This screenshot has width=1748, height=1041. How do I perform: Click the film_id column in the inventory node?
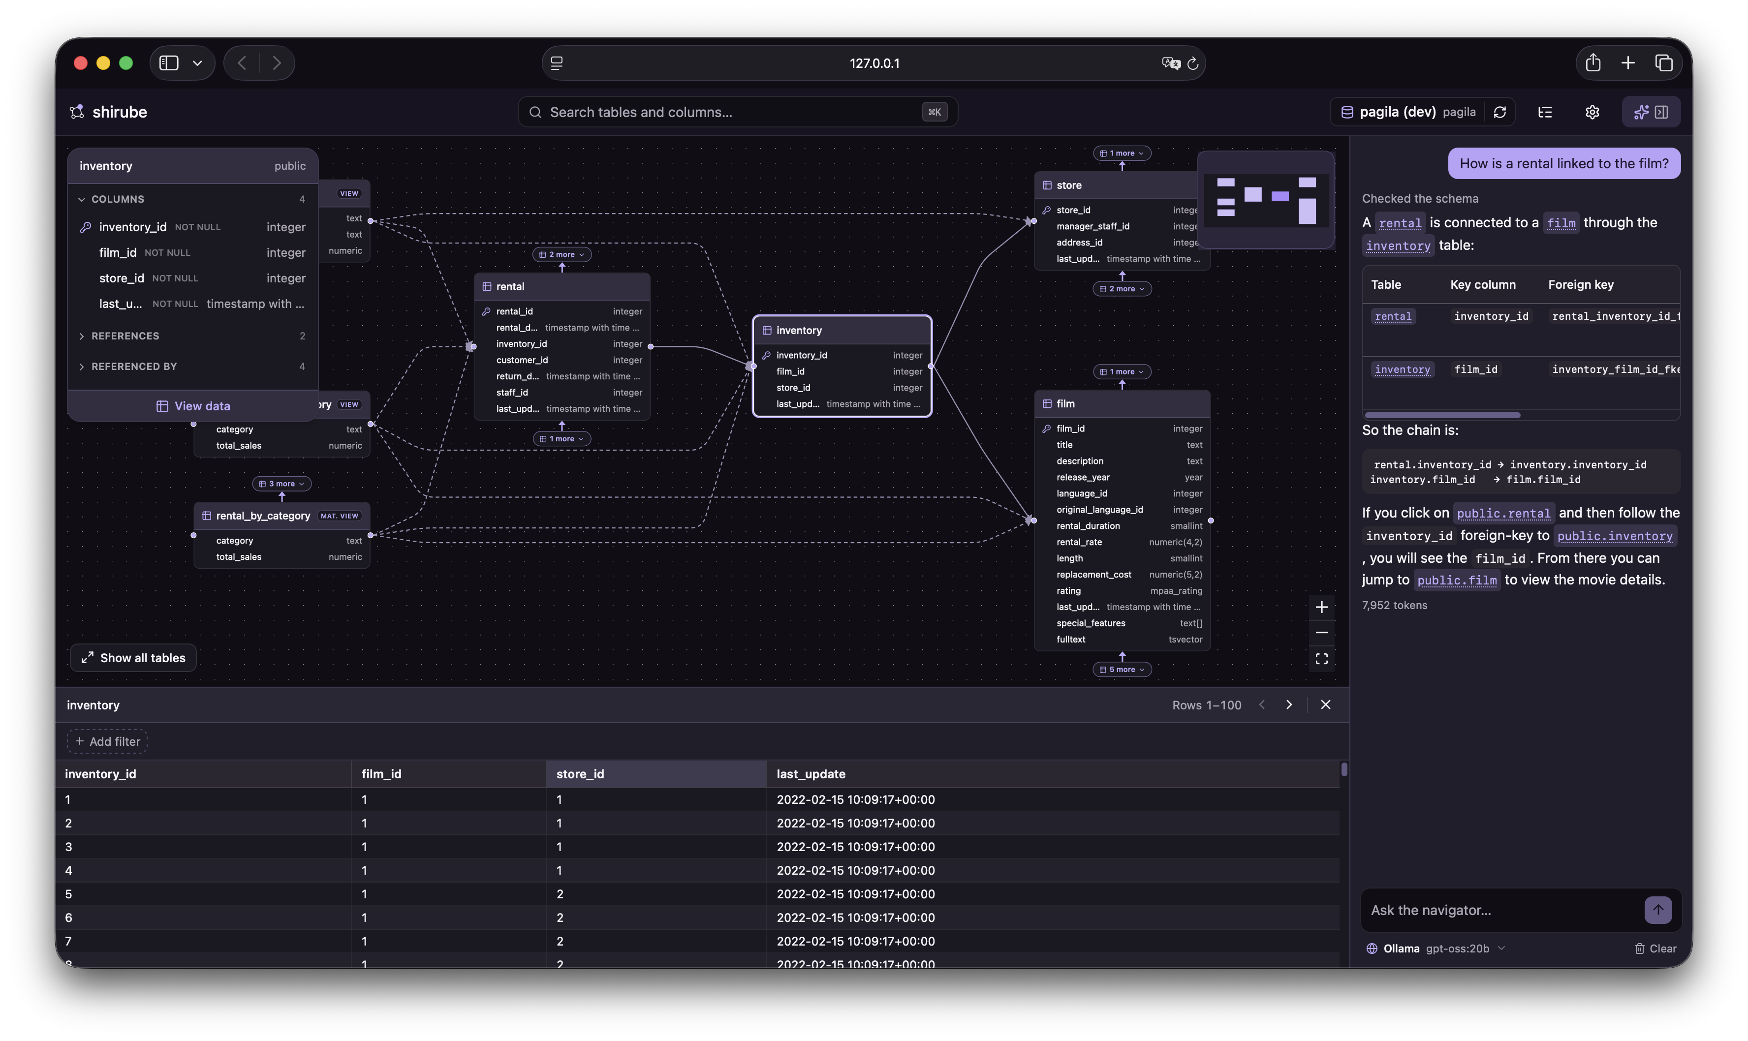pos(842,372)
